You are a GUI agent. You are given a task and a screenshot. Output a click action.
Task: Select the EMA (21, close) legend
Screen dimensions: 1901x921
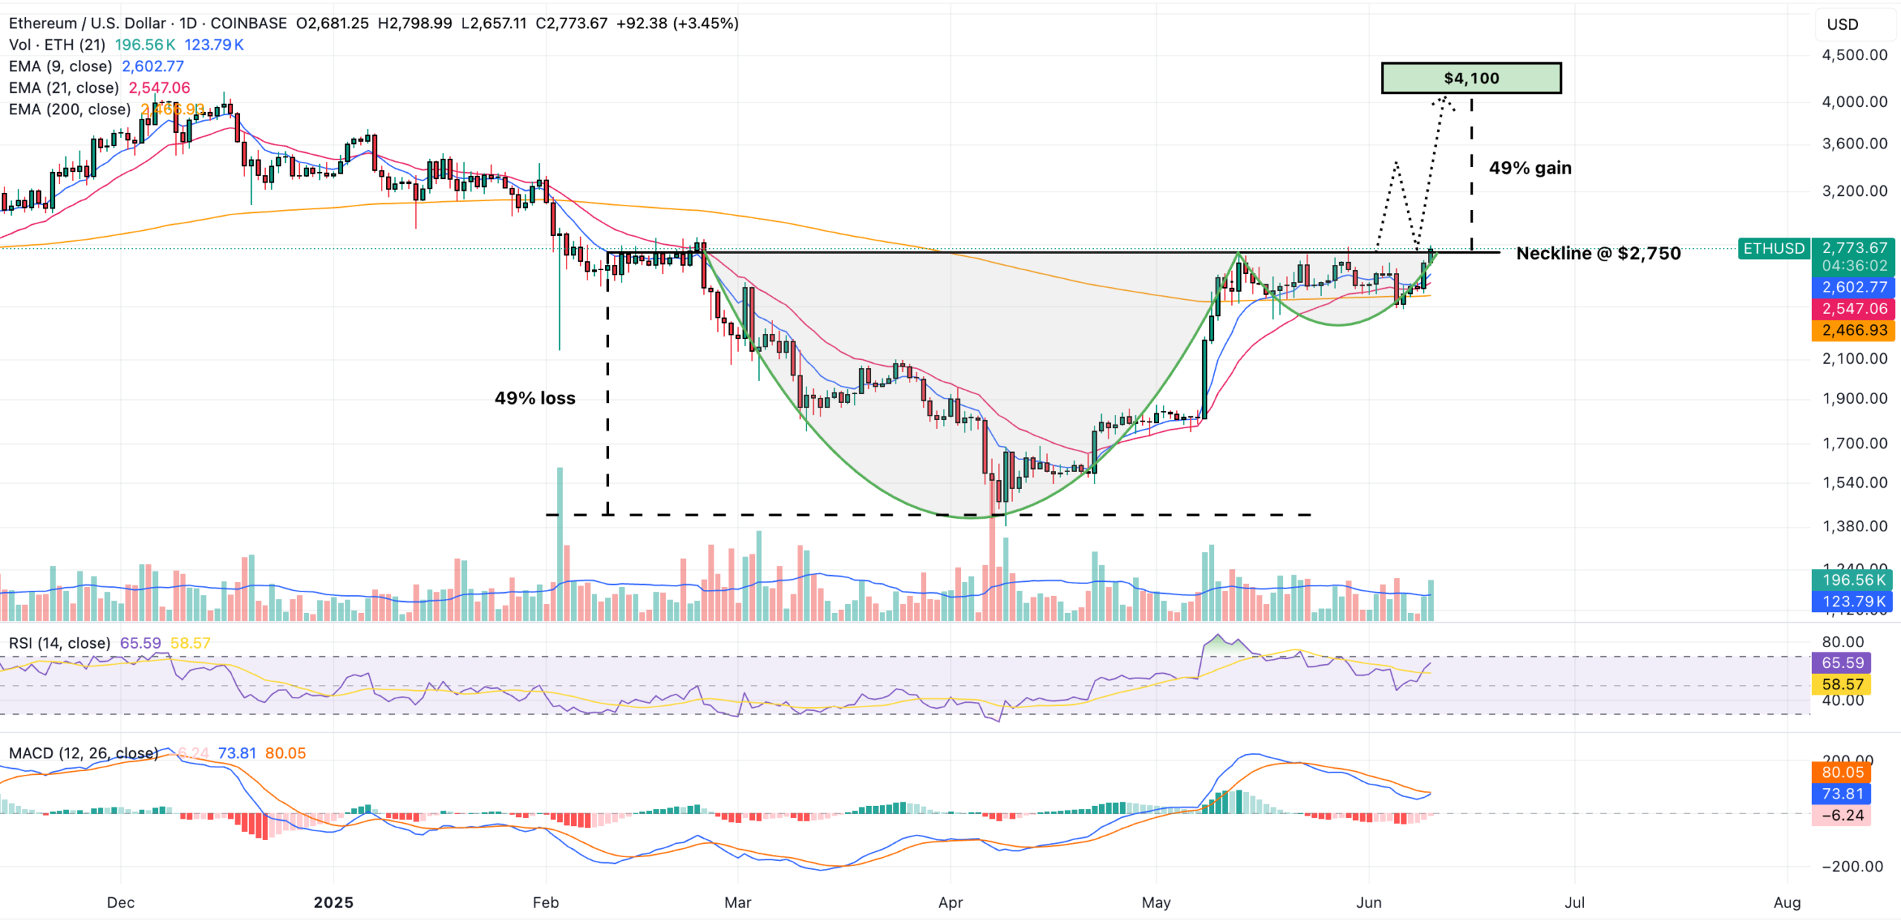64,88
